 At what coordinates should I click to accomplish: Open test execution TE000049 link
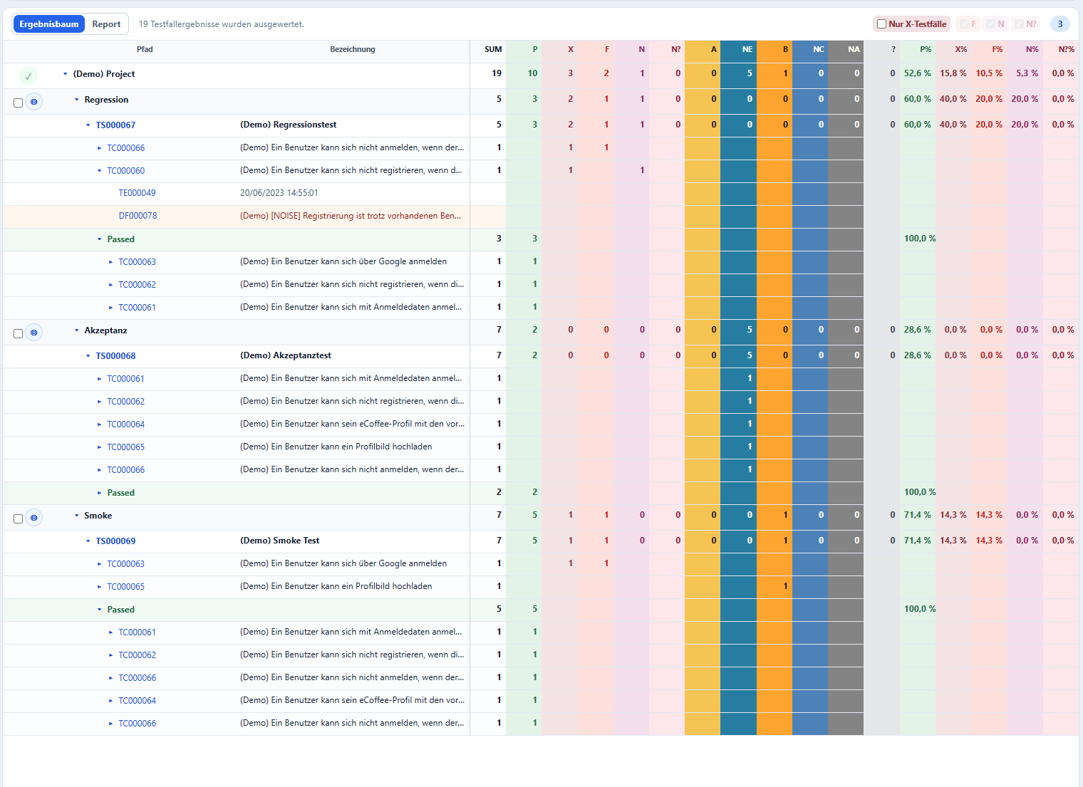point(137,193)
